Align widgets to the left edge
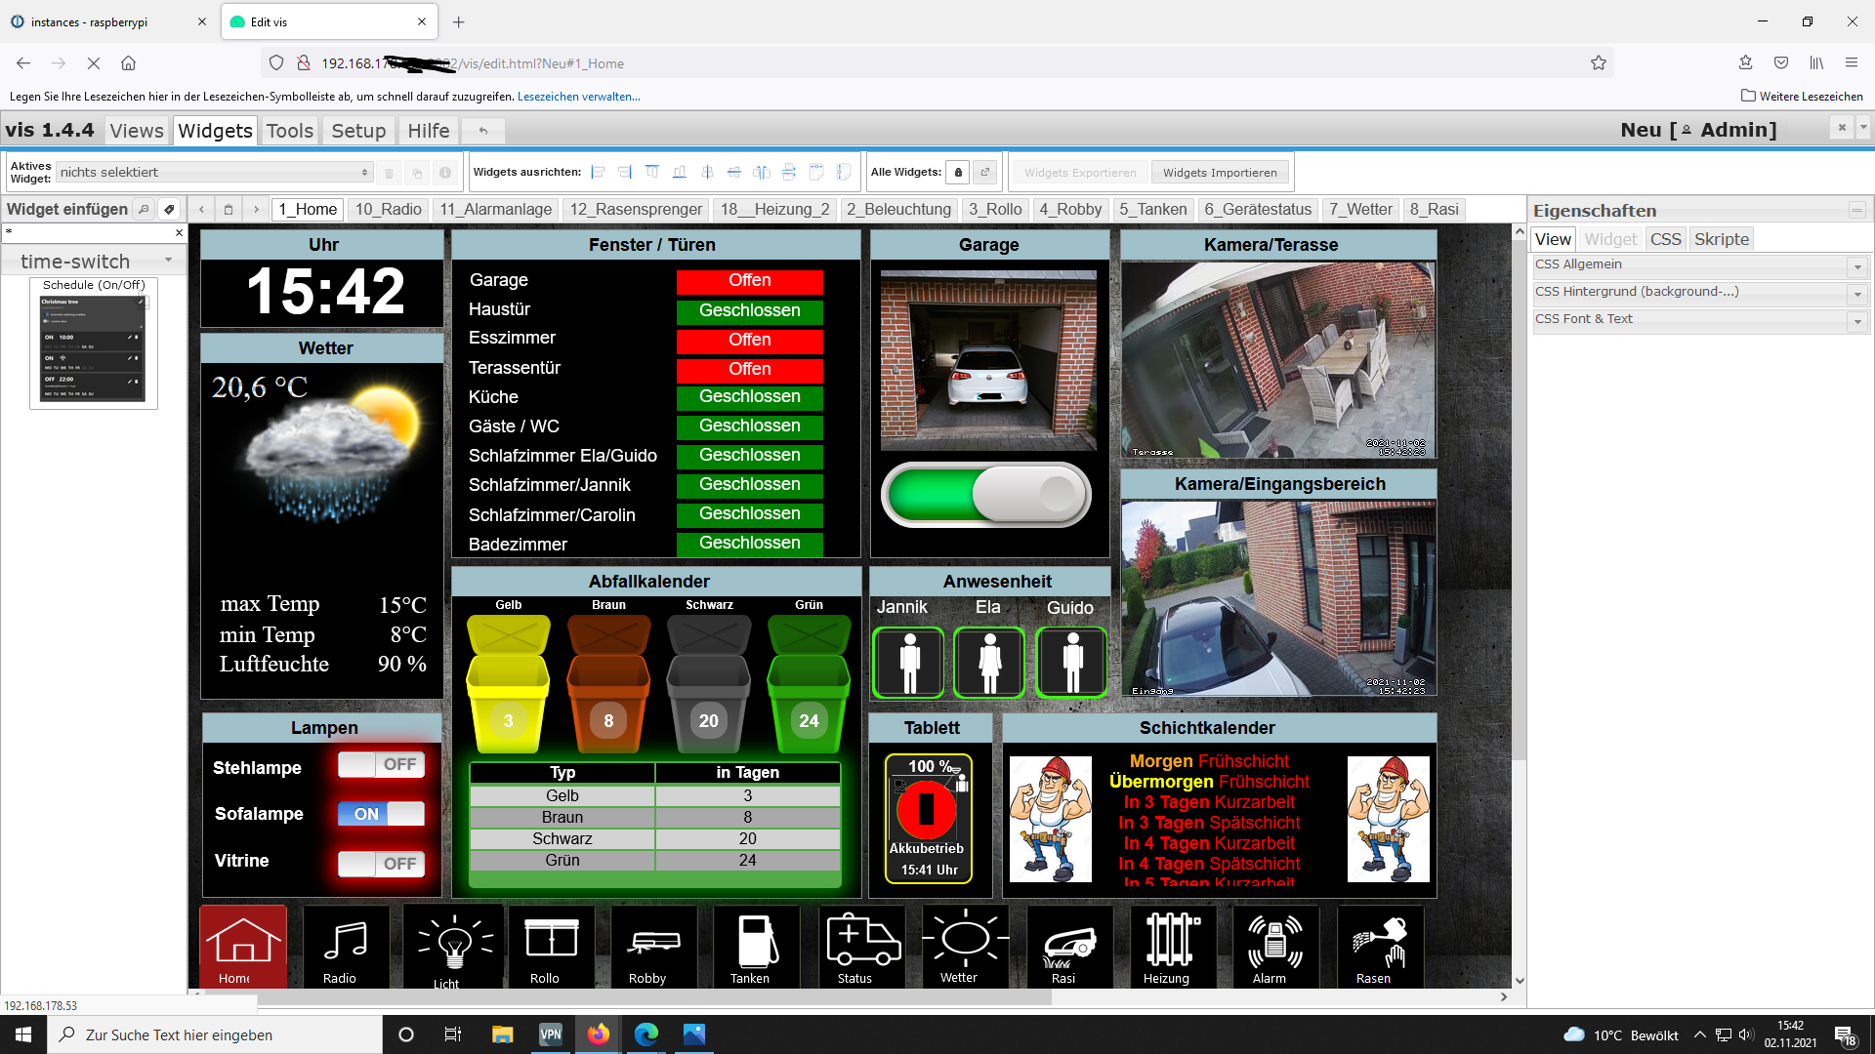This screenshot has height=1054, width=1875. [x=598, y=173]
